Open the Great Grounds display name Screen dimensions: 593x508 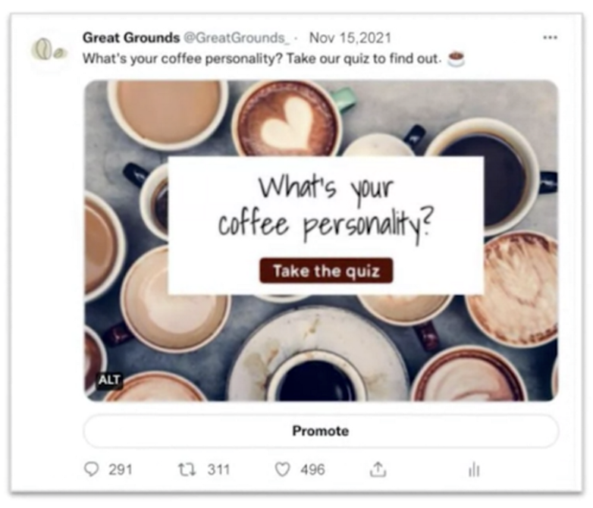click(x=131, y=38)
